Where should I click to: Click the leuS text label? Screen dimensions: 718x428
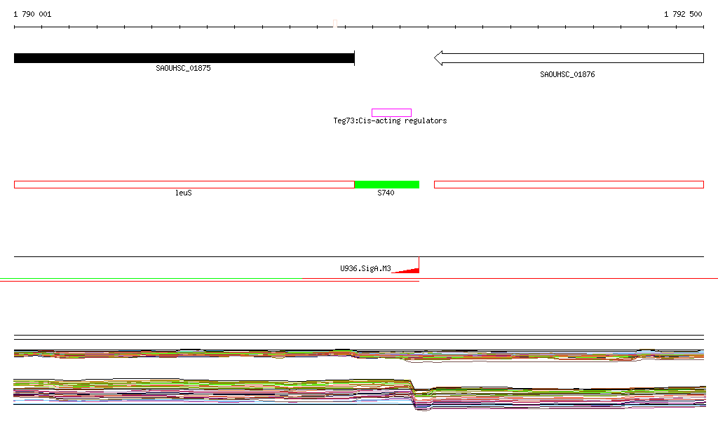tap(183, 193)
